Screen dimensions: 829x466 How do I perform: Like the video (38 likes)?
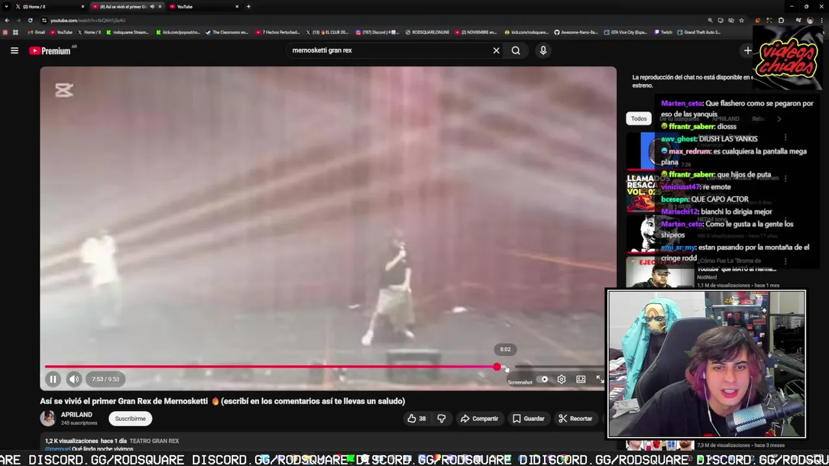pyautogui.click(x=416, y=419)
